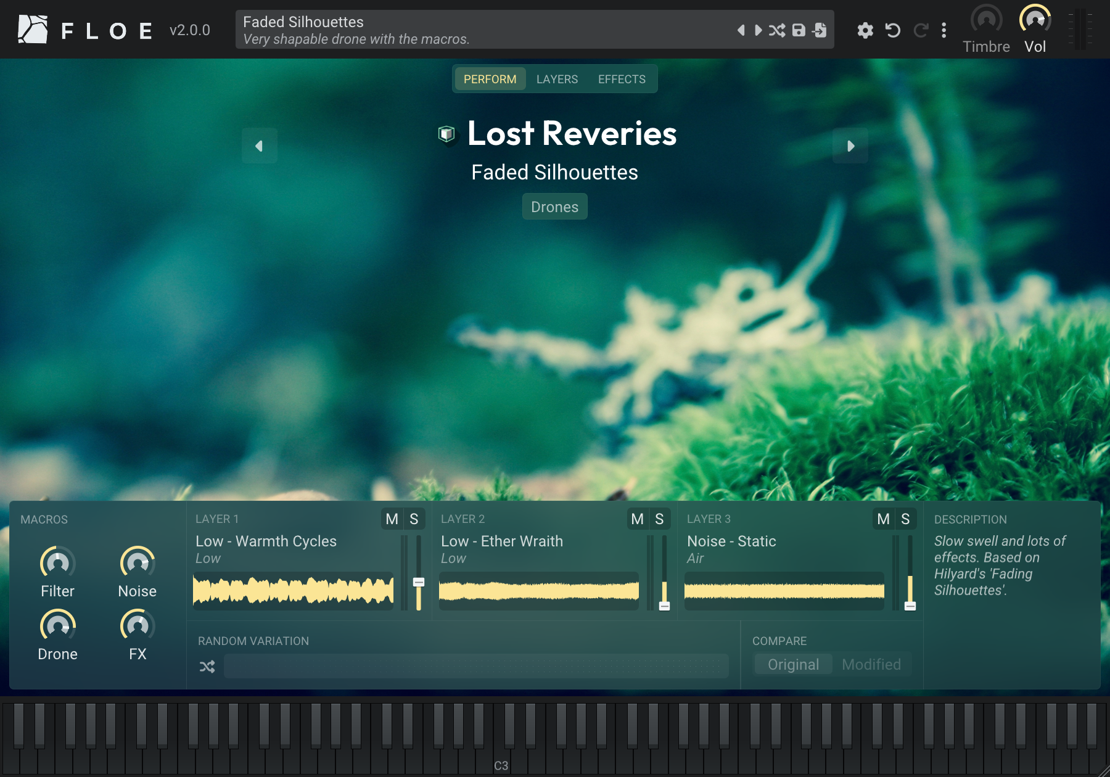
Task: Click the output level meter at top right
Action: [1080, 29]
